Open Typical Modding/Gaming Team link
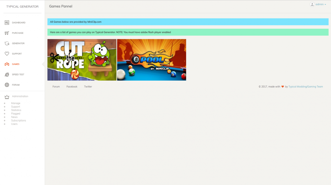 coord(305,87)
